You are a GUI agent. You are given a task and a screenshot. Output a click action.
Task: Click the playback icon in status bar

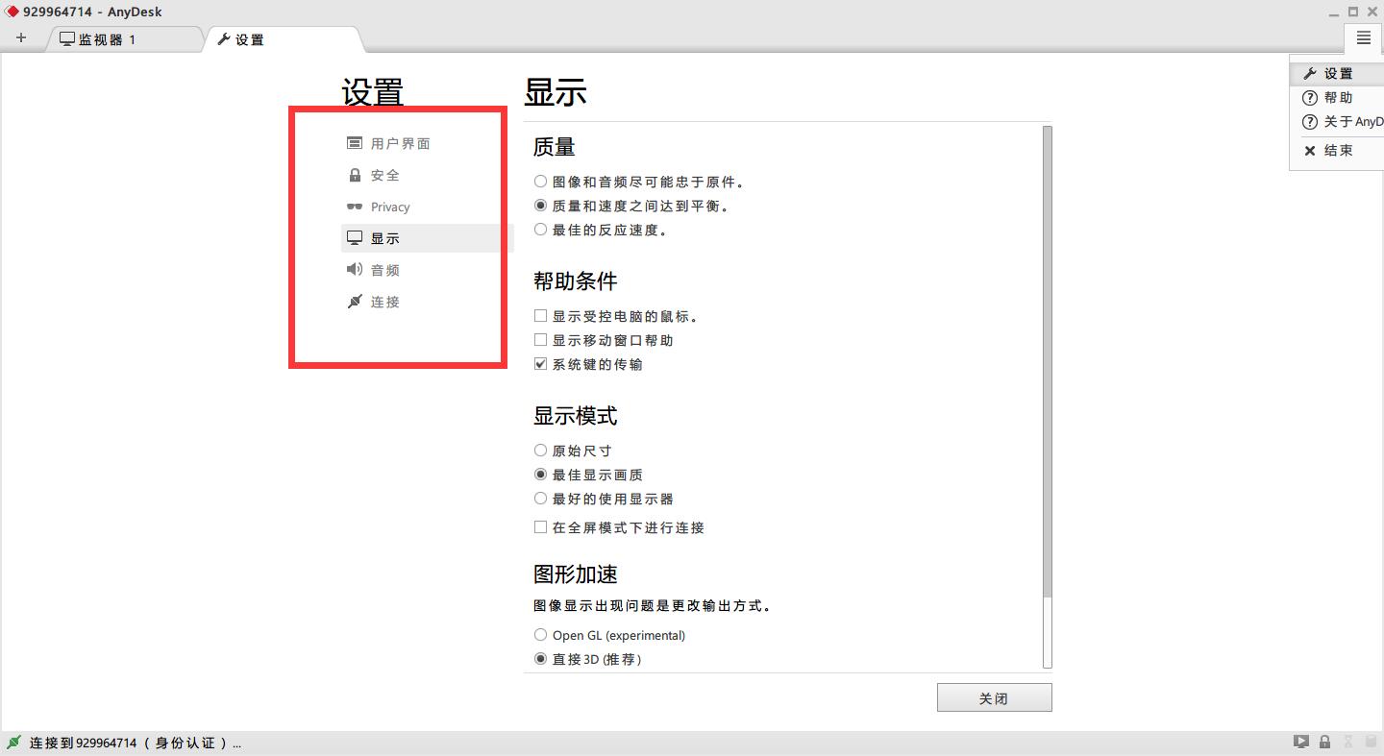coord(1300,742)
